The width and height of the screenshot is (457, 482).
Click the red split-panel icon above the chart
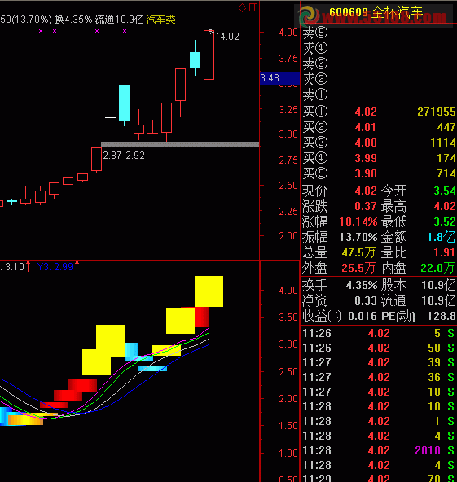click(253, 7)
